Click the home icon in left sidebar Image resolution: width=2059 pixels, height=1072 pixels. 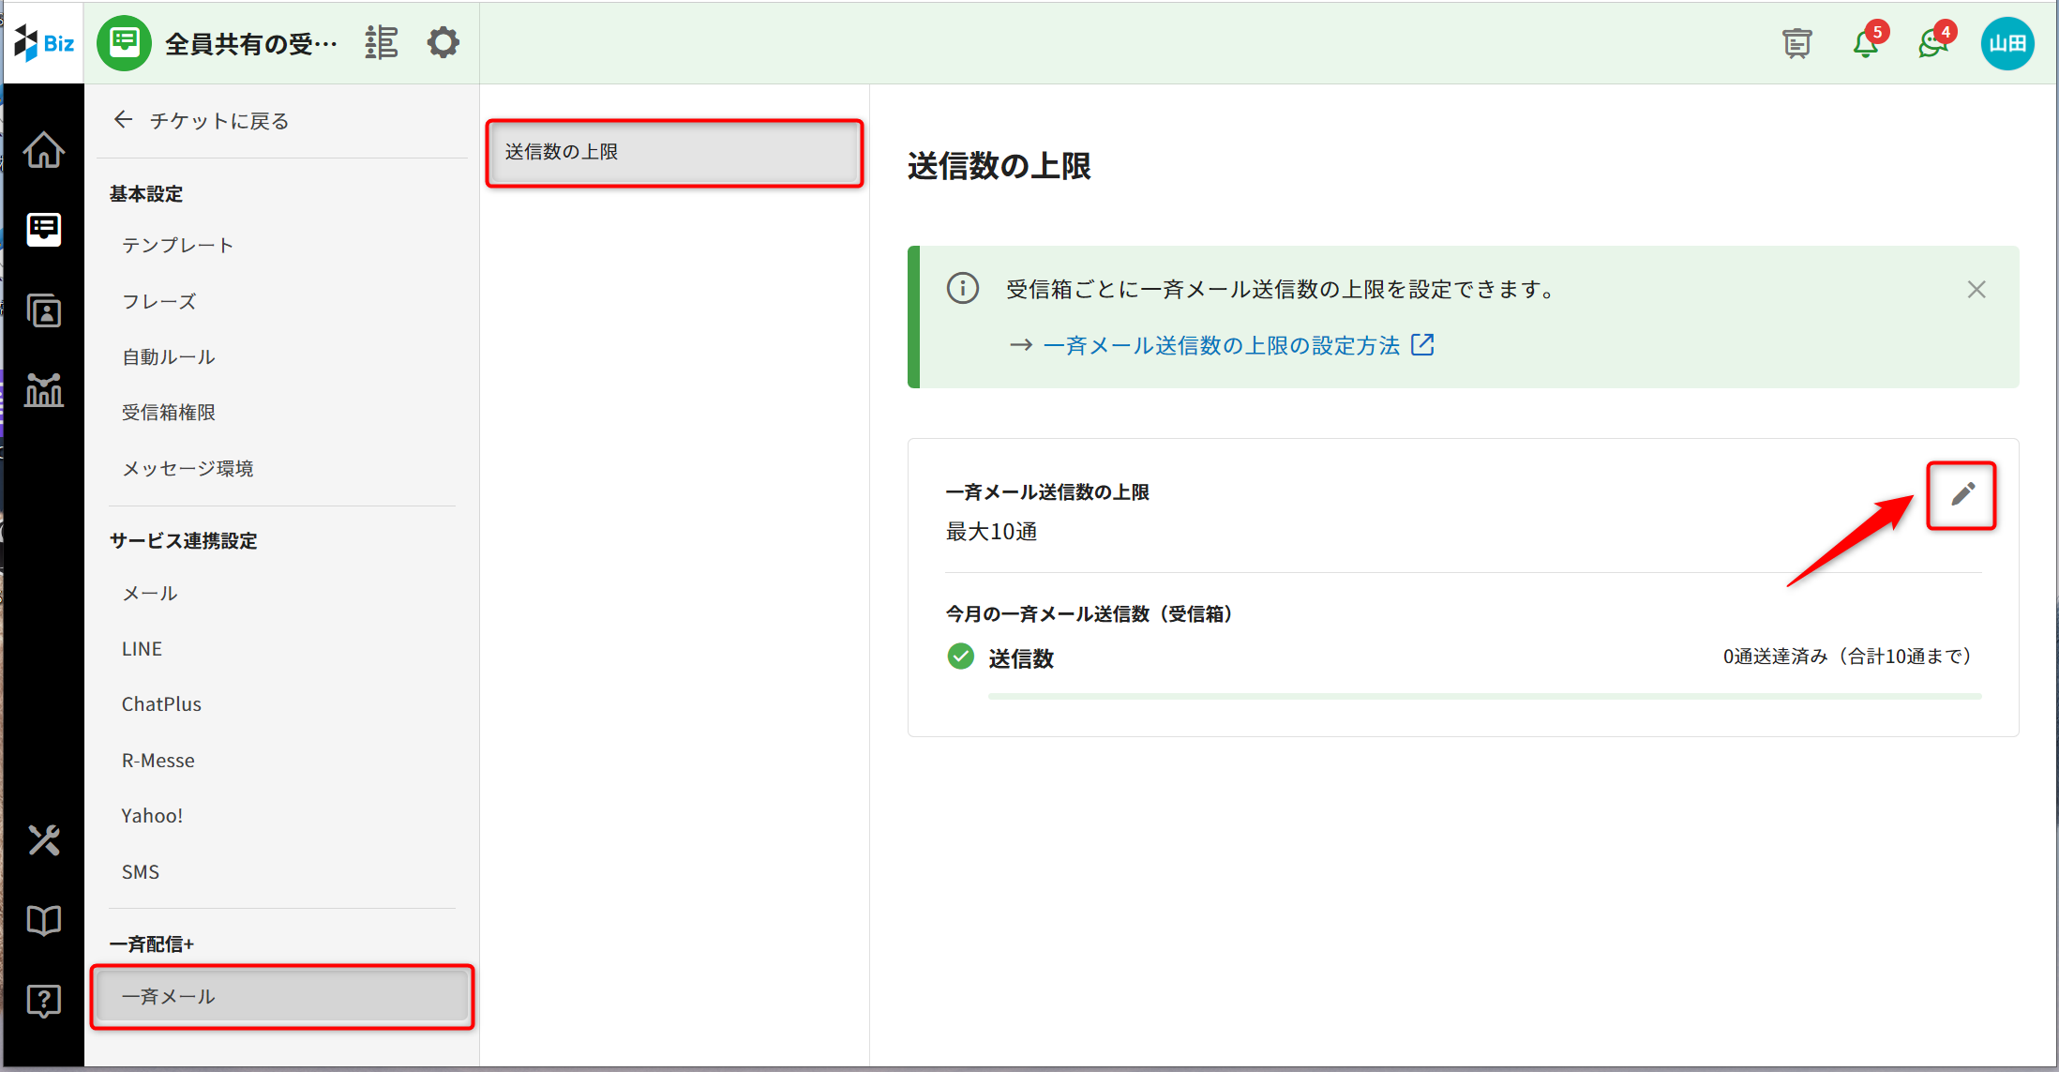click(44, 150)
